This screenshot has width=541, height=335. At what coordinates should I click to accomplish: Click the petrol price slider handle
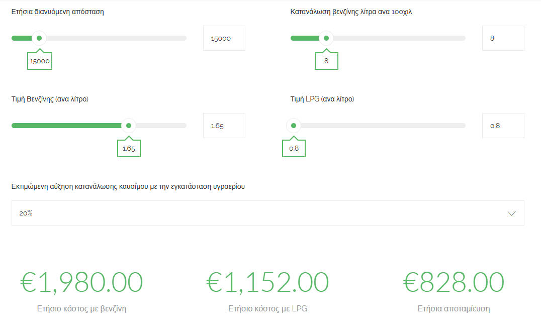pos(129,126)
